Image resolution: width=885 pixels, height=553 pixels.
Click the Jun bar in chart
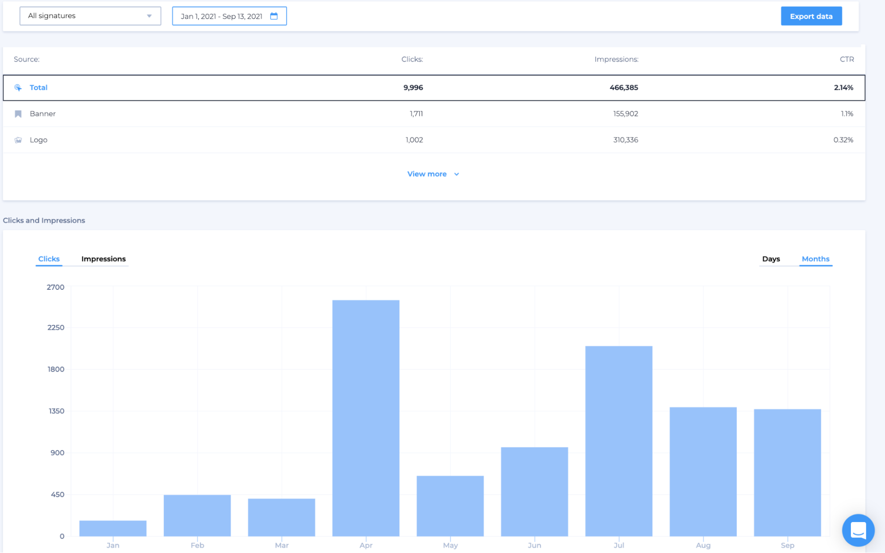click(534, 492)
